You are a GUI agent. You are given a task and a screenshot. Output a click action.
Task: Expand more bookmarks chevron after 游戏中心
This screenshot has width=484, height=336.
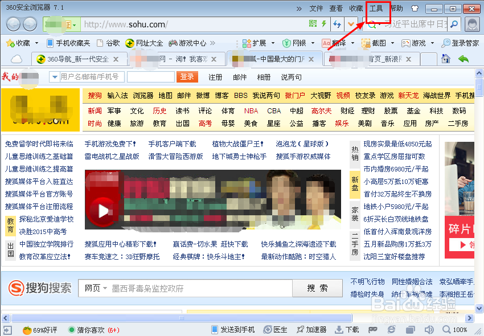click(212, 43)
